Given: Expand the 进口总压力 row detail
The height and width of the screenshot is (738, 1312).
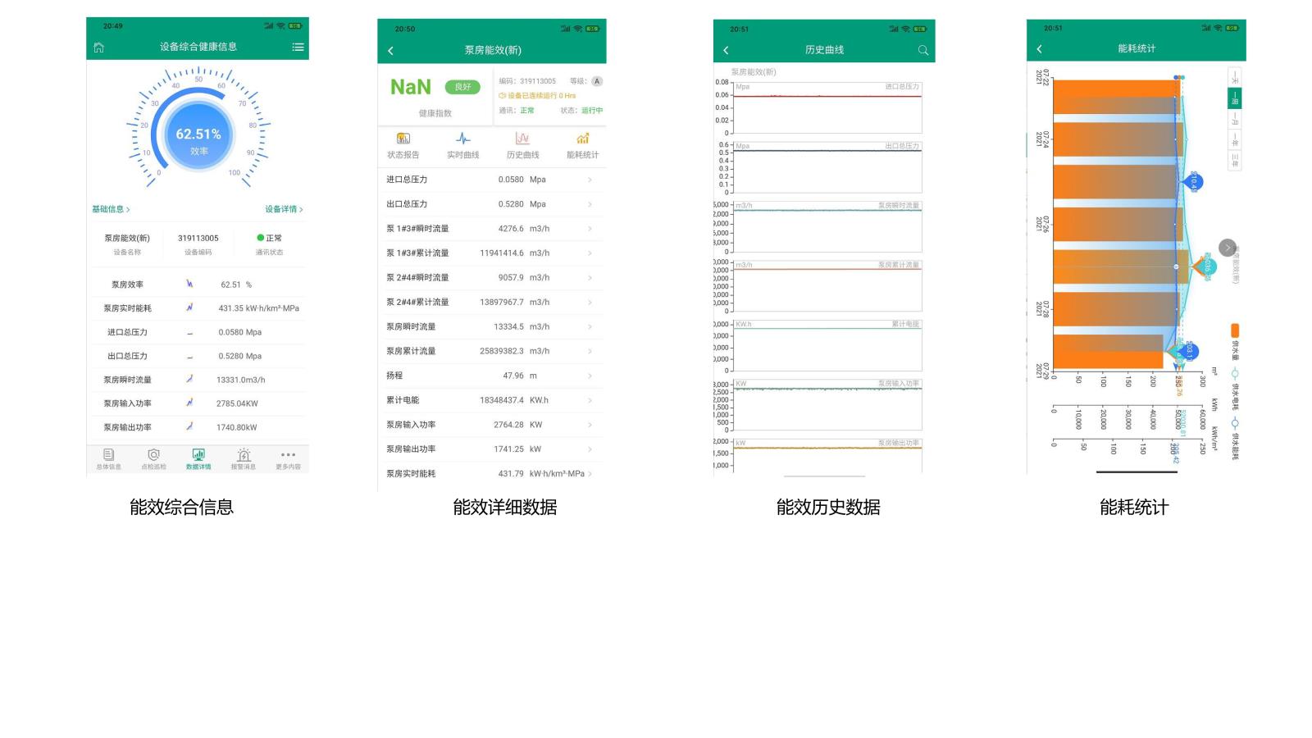Looking at the screenshot, I should pyautogui.click(x=591, y=179).
